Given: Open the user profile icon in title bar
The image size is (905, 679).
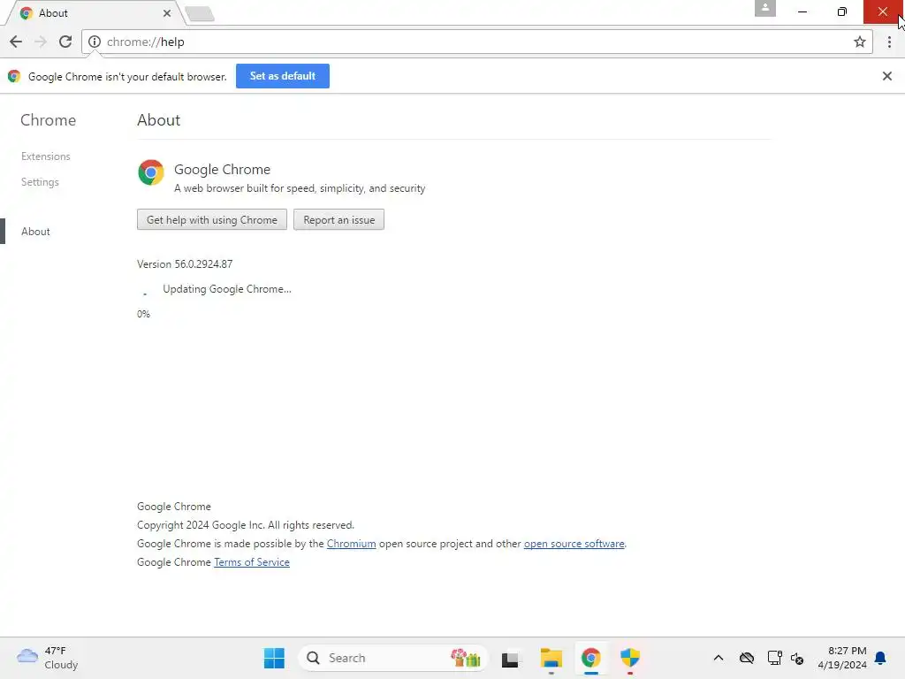Looking at the screenshot, I should pos(764,9).
